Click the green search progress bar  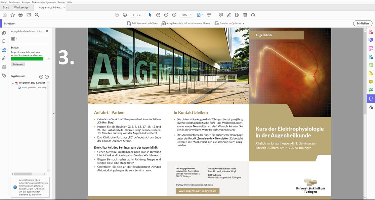(27, 59)
